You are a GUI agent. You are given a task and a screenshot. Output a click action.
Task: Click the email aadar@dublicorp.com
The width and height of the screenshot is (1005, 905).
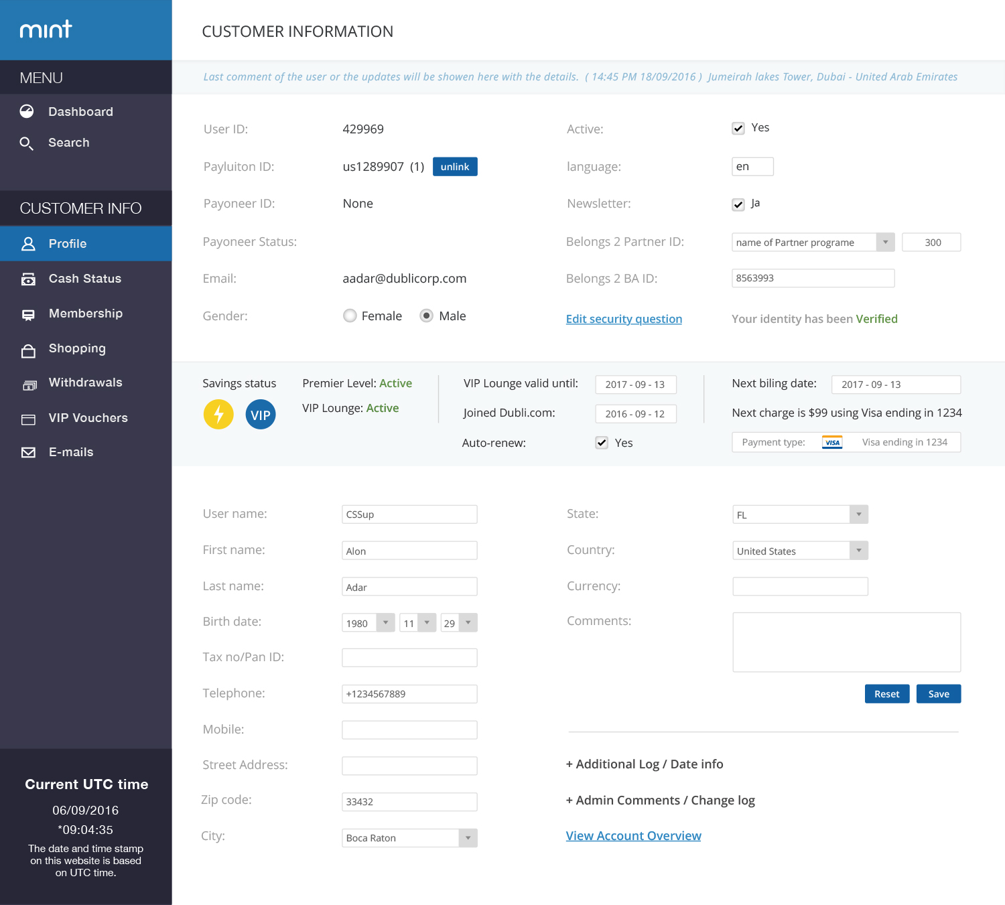(405, 279)
